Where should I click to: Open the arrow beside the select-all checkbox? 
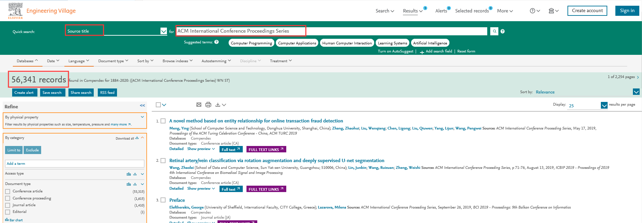pos(164,105)
